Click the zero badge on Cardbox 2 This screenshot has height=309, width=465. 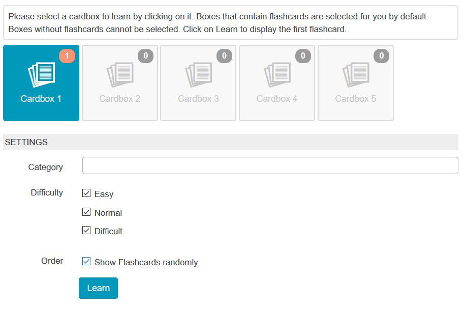pos(145,56)
